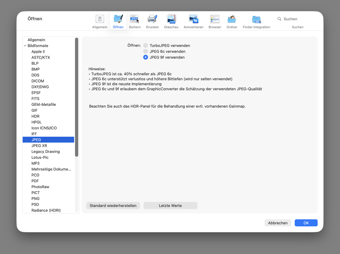
Task: Click Standard wiederherstellen button
Action: tap(113, 205)
